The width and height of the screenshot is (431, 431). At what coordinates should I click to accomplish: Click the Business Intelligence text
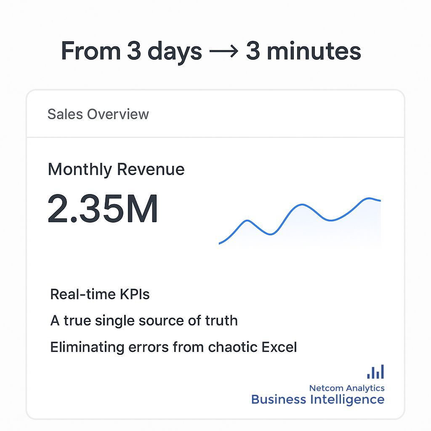pyautogui.click(x=317, y=399)
